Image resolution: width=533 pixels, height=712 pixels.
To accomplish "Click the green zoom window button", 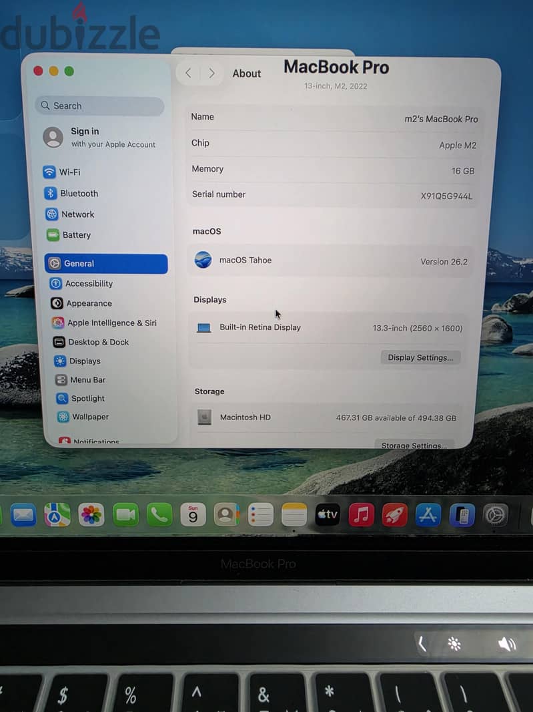I will tap(69, 71).
